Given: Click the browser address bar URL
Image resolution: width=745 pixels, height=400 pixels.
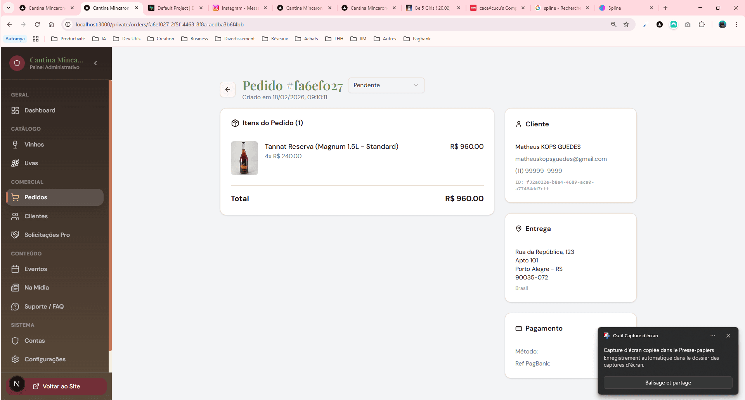Looking at the screenshot, I should [x=159, y=24].
